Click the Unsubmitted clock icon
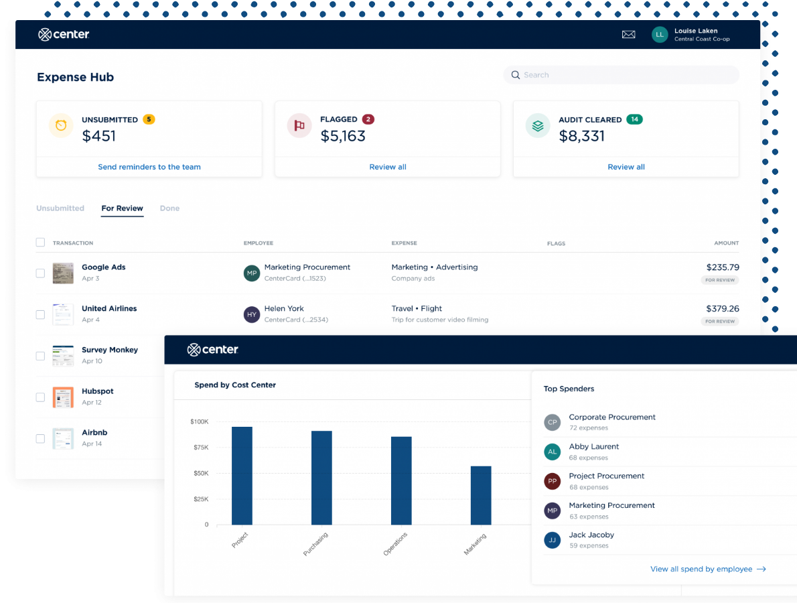Image resolution: width=797 pixels, height=603 pixels. tap(61, 125)
